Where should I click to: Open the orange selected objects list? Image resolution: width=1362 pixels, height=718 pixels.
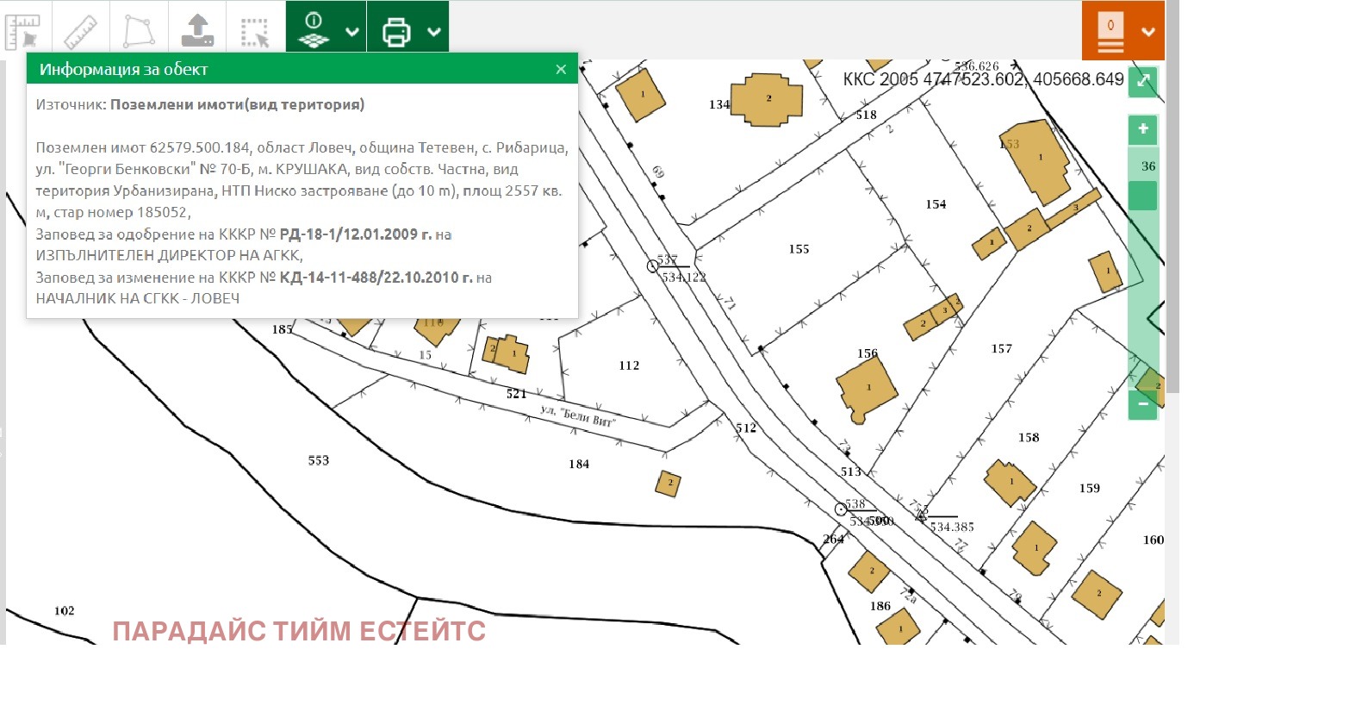point(1110,31)
